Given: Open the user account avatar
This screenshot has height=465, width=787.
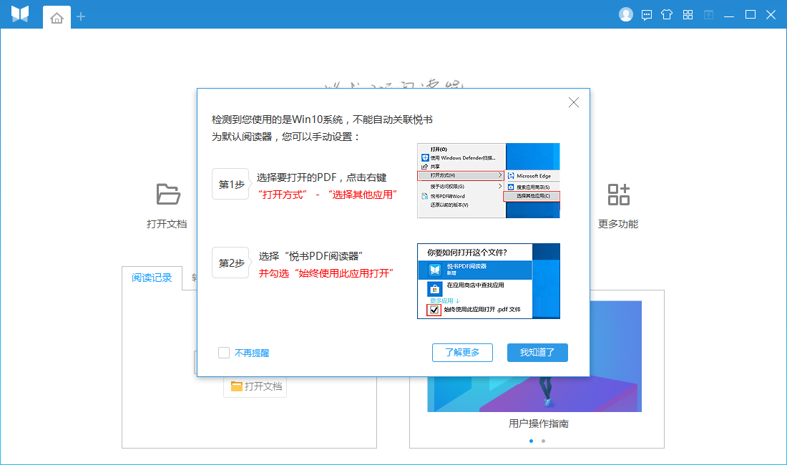Looking at the screenshot, I should point(625,14).
